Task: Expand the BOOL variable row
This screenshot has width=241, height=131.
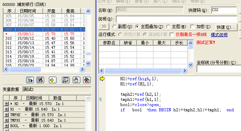Action: tap(6, 126)
